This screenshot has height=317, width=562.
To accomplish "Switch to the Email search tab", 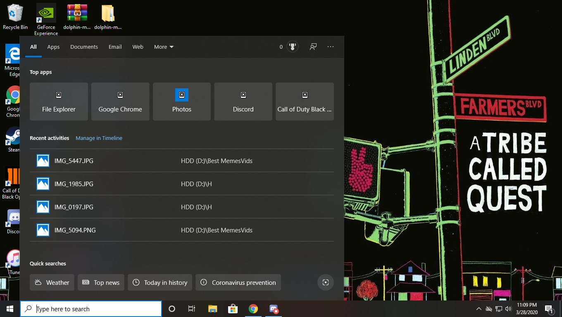I will tap(115, 47).
